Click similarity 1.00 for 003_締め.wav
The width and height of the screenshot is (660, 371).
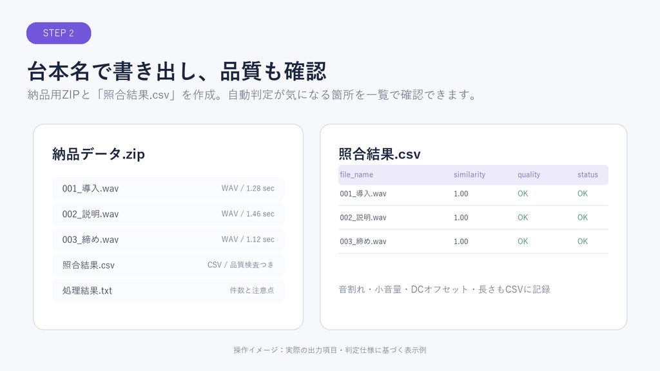pyautogui.click(x=461, y=242)
